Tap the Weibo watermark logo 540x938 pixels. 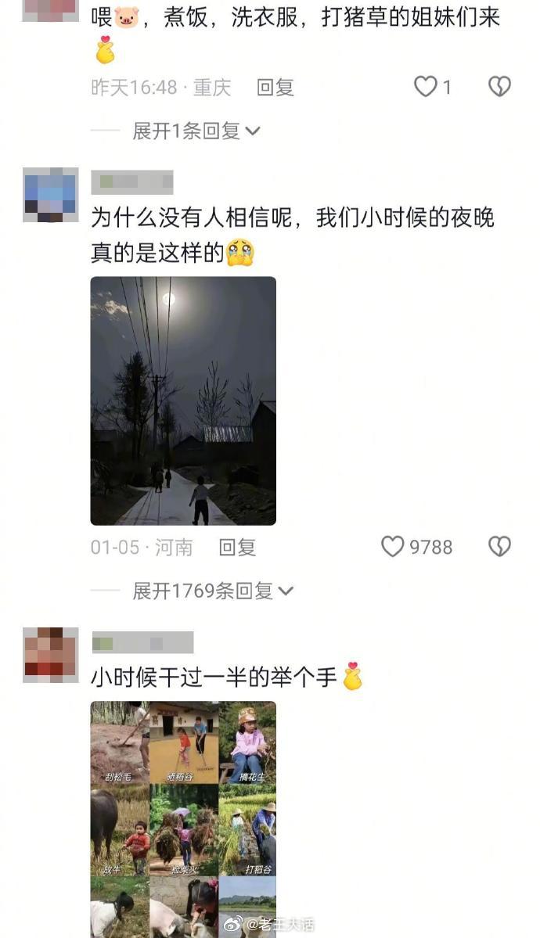[233, 924]
